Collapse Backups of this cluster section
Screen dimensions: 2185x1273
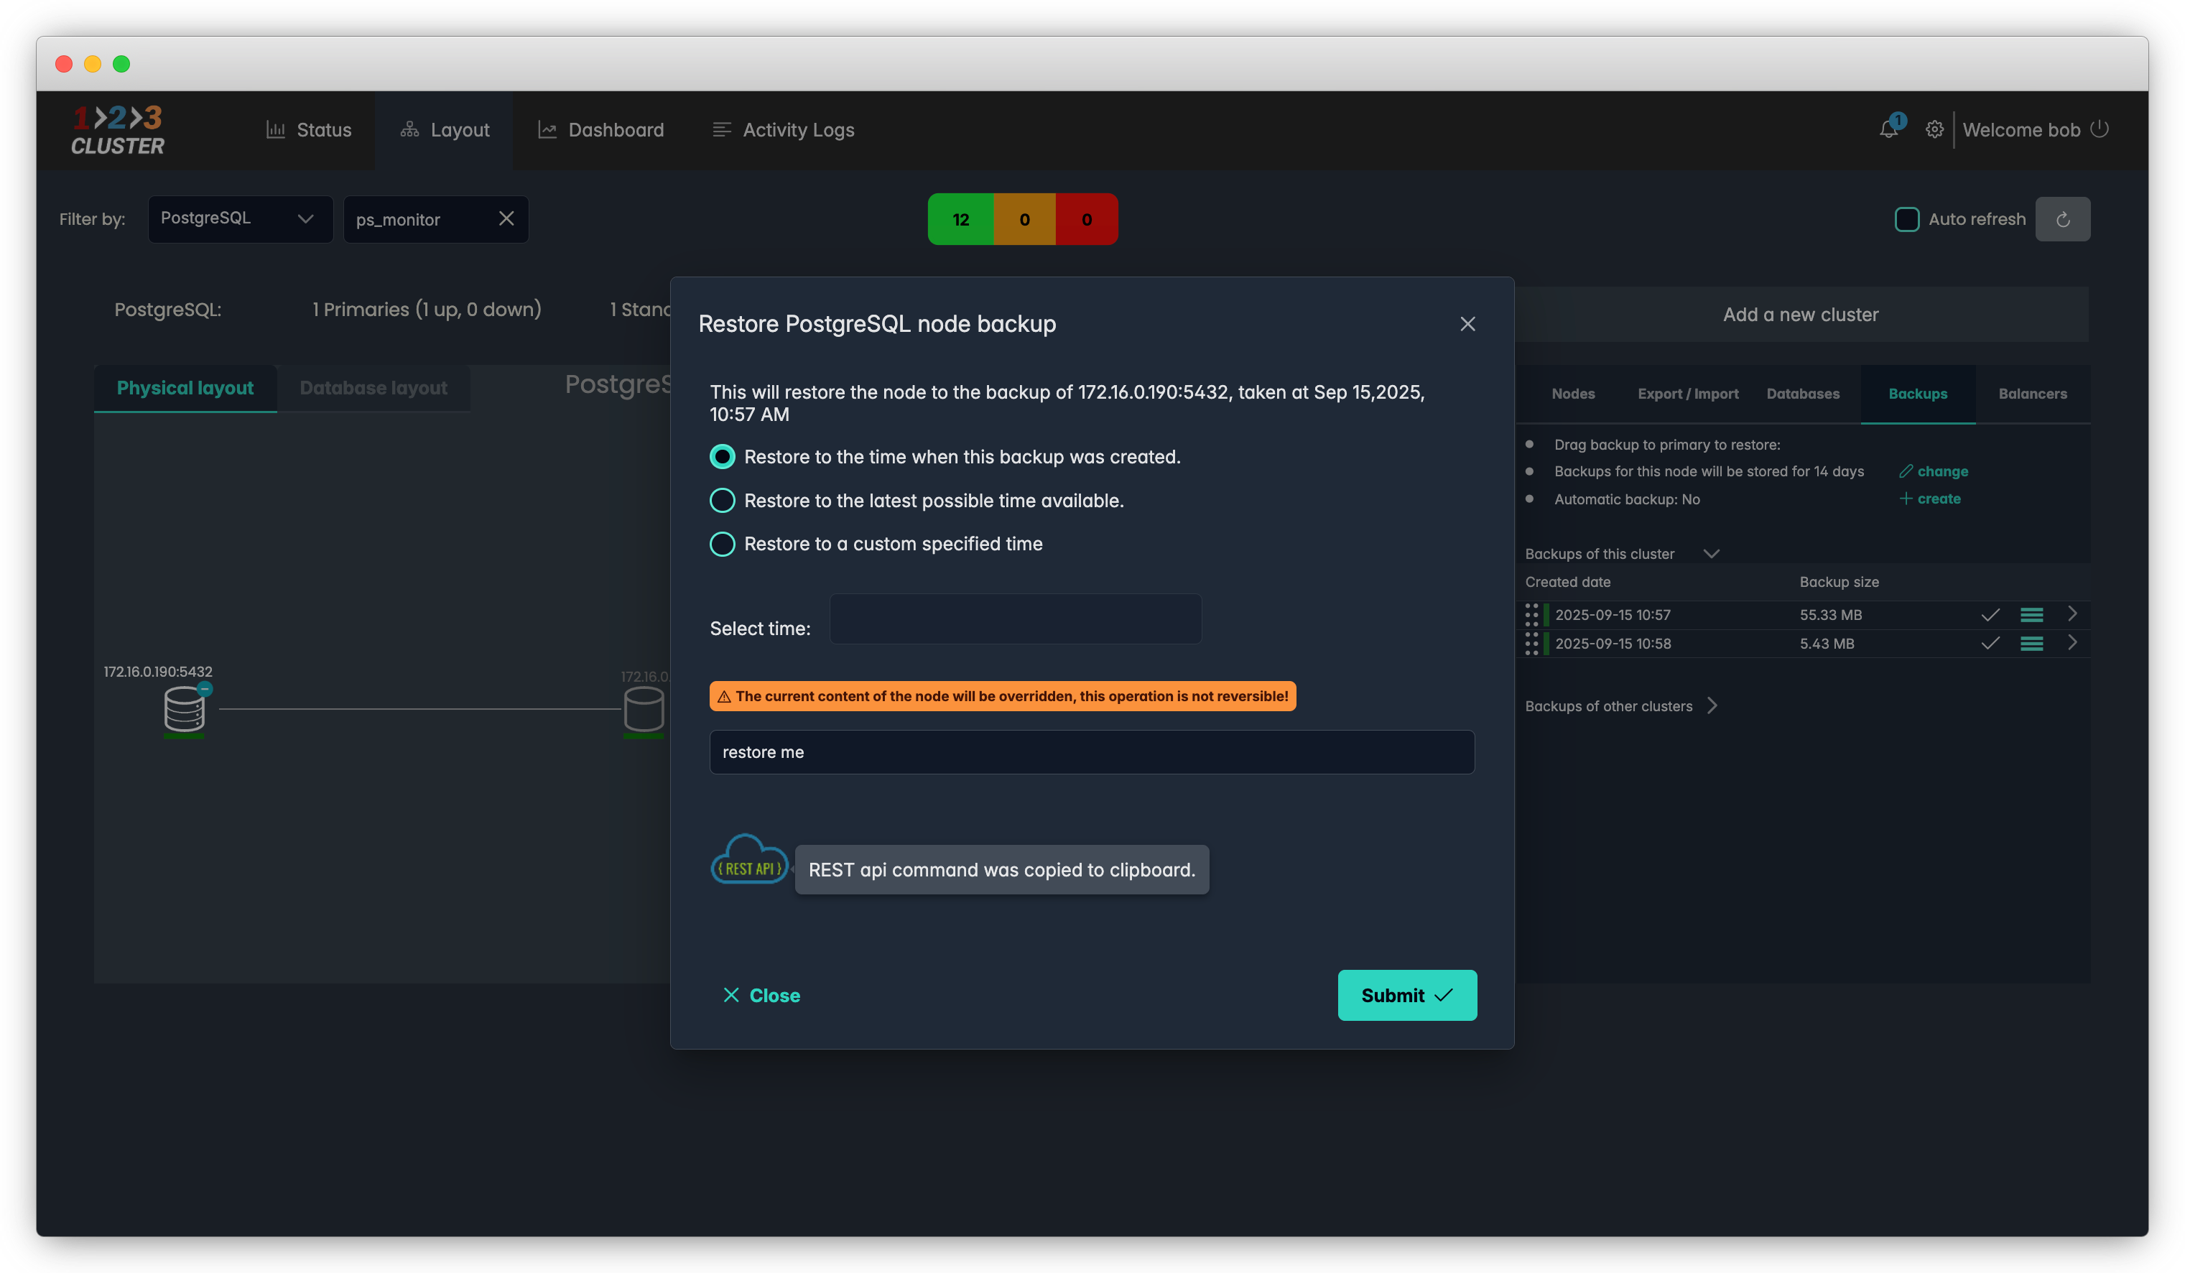pos(1711,553)
